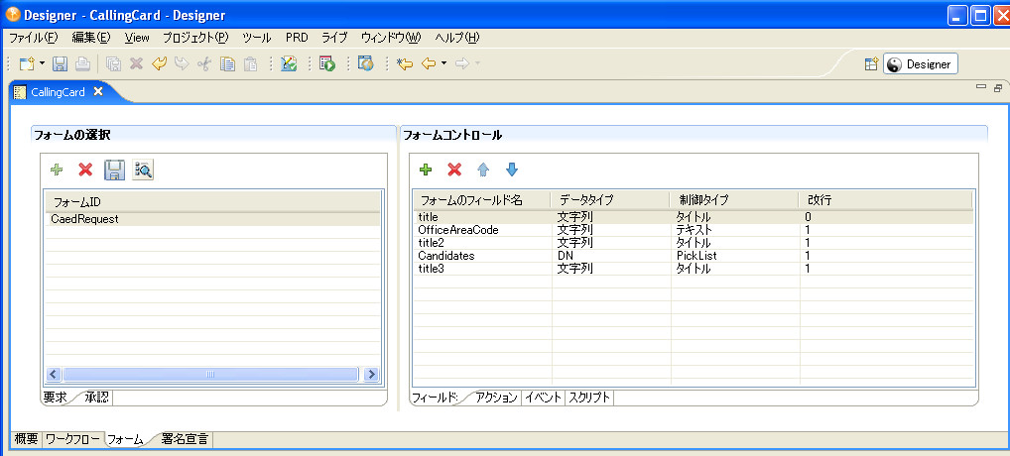The width and height of the screenshot is (1010, 456).
Task: Click form list scrollbar left arrow
Action: [x=54, y=374]
